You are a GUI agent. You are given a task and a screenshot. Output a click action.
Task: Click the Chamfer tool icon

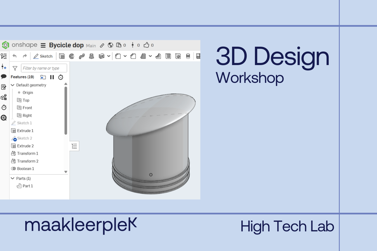(x=133, y=56)
